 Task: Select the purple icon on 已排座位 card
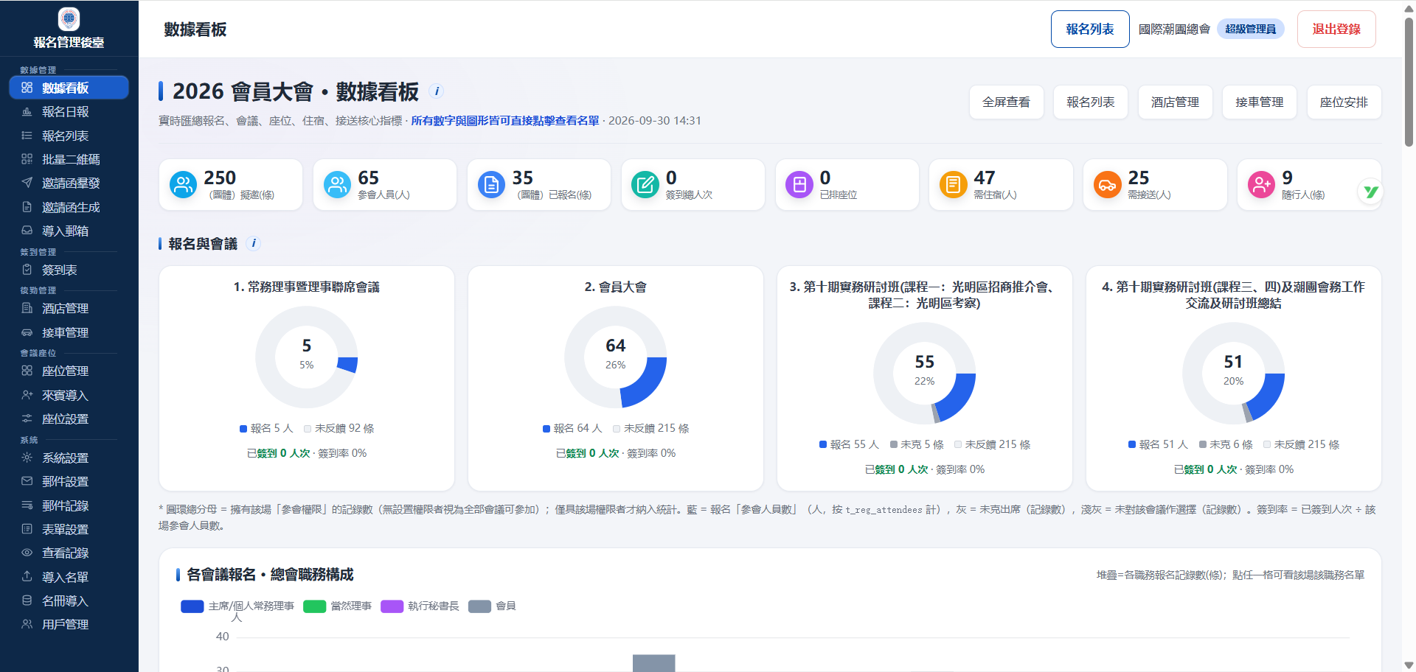pyautogui.click(x=799, y=184)
